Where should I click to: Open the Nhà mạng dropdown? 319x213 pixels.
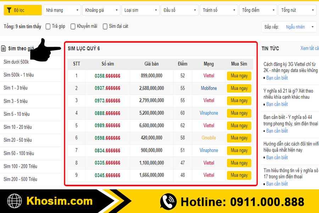click(x=62, y=10)
